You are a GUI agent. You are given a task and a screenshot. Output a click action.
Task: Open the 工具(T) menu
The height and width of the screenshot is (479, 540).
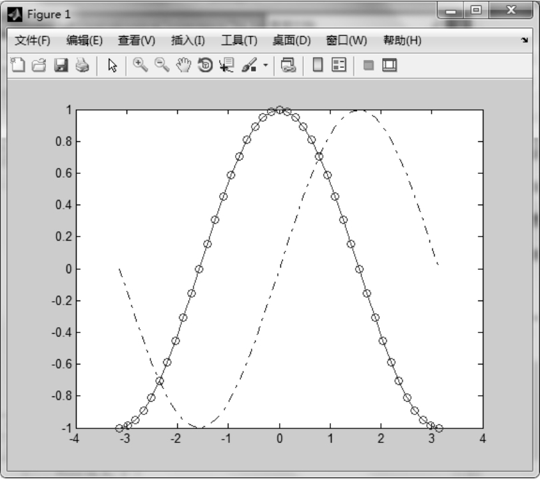point(239,41)
